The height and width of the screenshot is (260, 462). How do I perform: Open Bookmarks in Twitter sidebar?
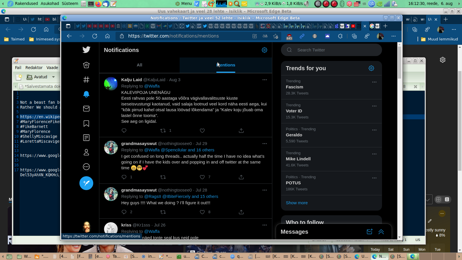[86, 123]
